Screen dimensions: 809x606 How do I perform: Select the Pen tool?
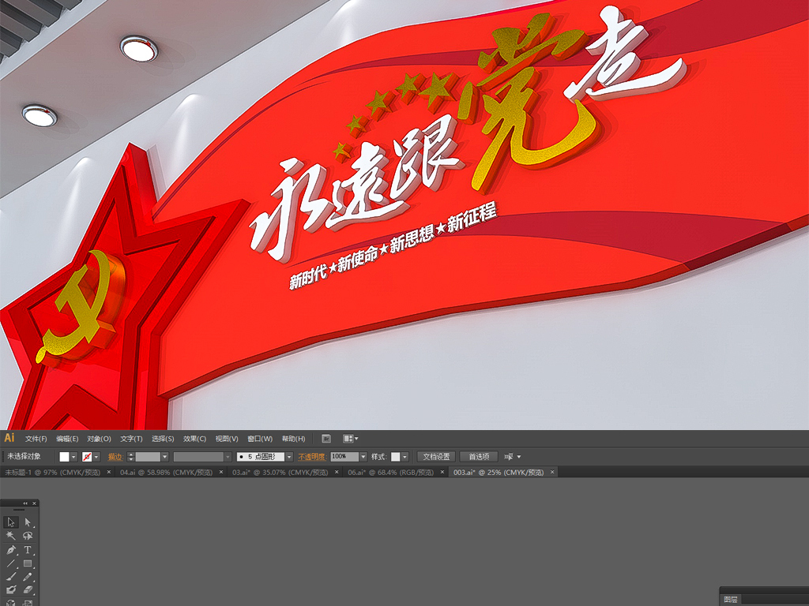(10, 550)
